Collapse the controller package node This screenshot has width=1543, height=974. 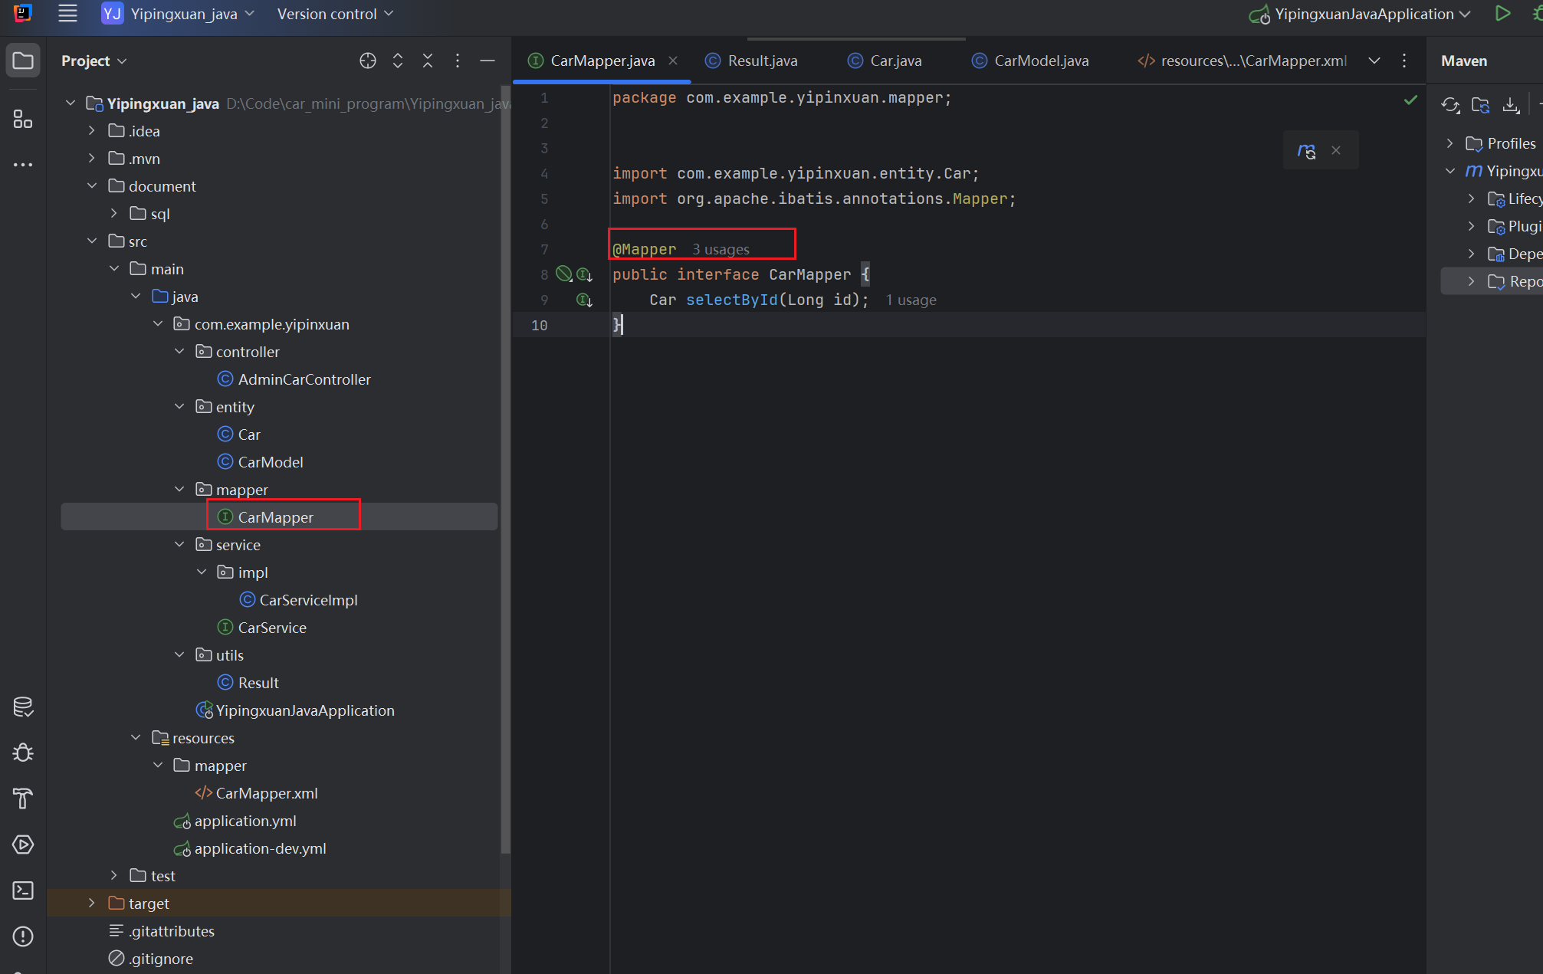pos(179,352)
